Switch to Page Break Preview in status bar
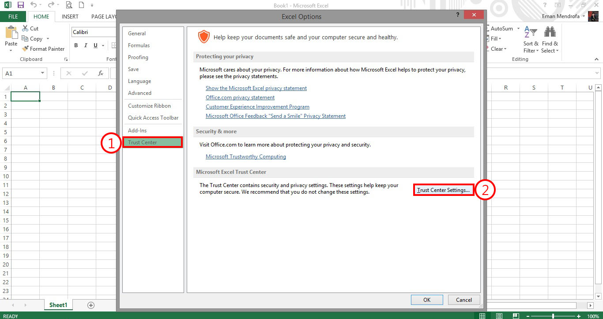The height and width of the screenshot is (319, 603). pos(515,316)
